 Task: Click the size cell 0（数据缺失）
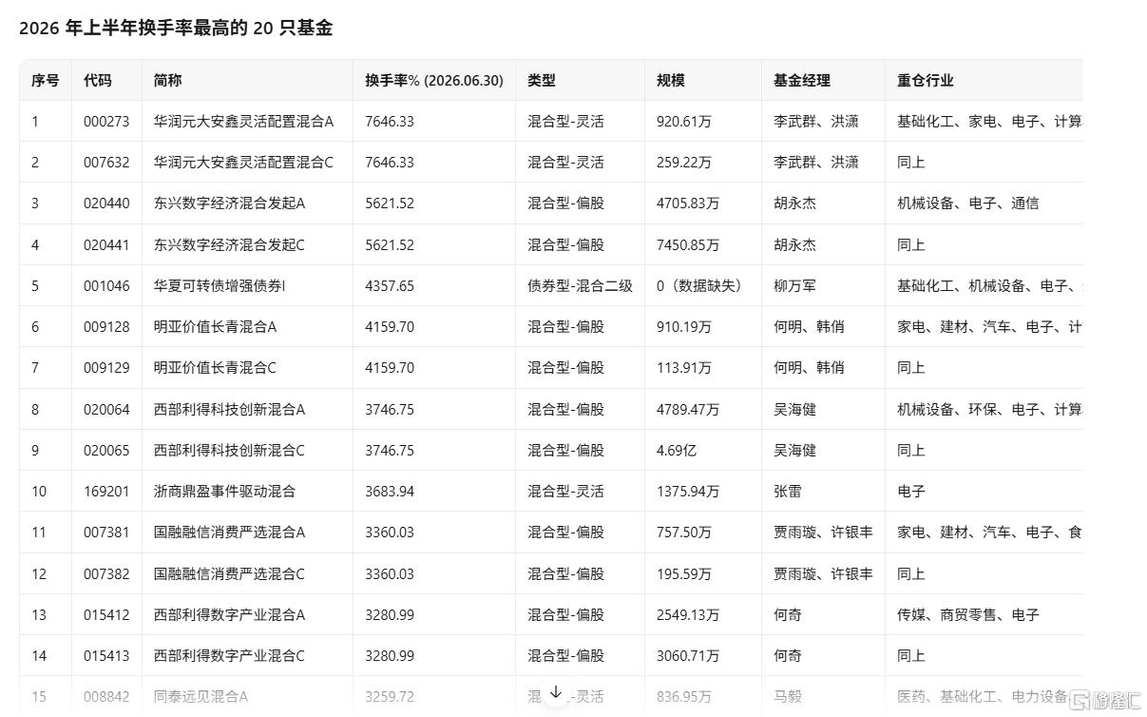tap(701, 286)
